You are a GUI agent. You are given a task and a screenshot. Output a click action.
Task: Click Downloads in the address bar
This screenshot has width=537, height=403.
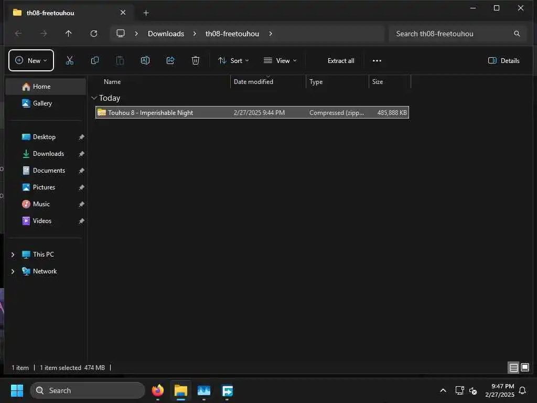click(x=166, y=34)
